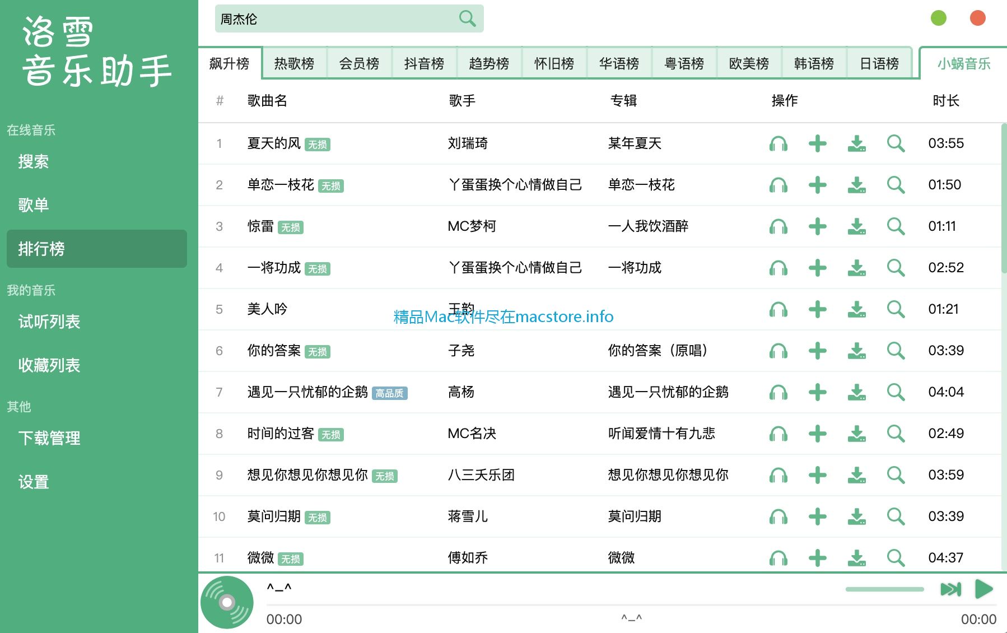
Task: Click artist name 傅如乔
Action: point(468,558)
